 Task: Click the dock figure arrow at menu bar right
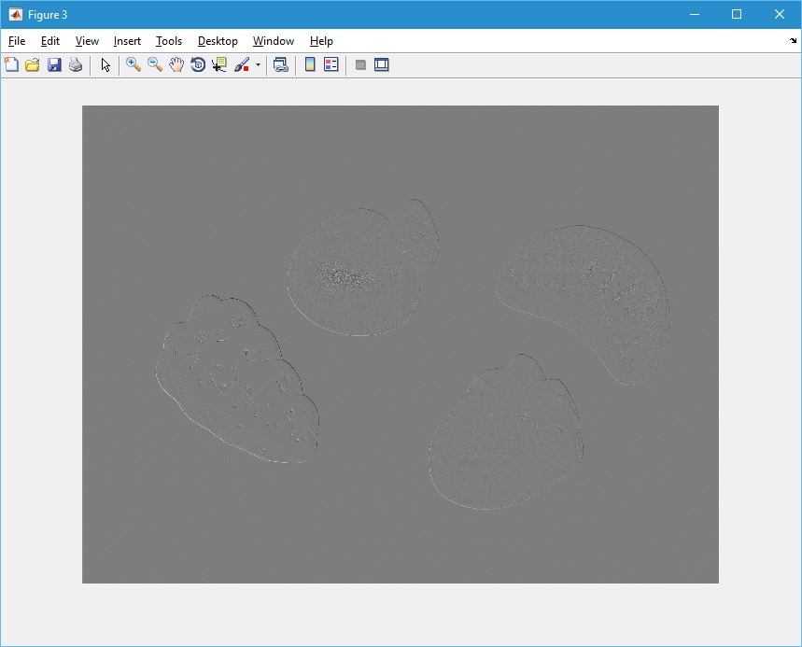tap(793, 41)
